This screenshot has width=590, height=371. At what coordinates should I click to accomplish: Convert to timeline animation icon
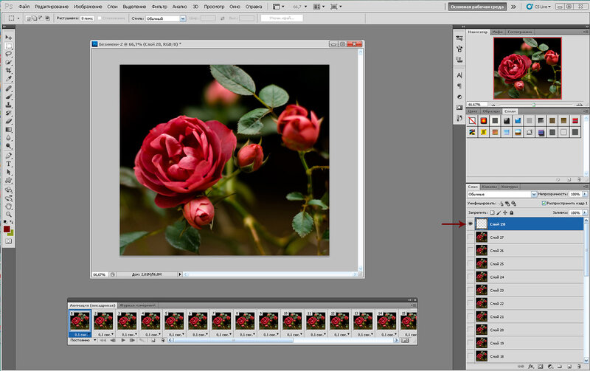[405, 340]
